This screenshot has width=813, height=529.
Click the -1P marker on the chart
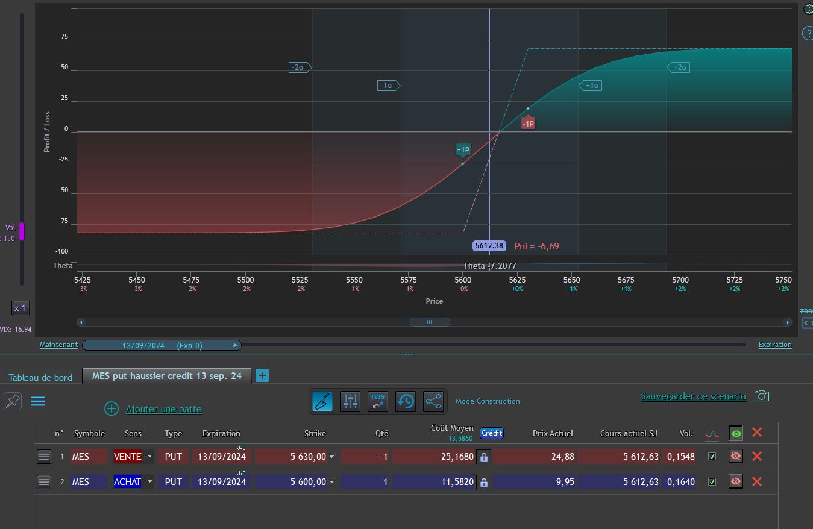(x=528, y=123)
